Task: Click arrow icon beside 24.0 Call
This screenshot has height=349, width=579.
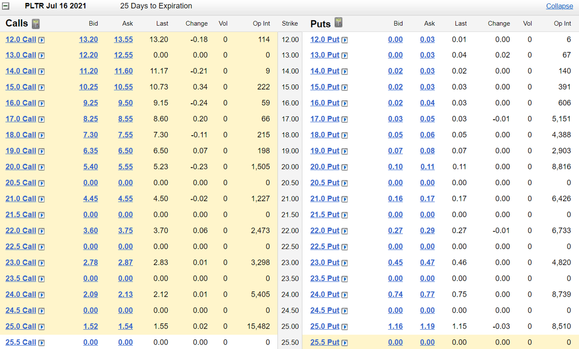Action: [x=41, y=295]
